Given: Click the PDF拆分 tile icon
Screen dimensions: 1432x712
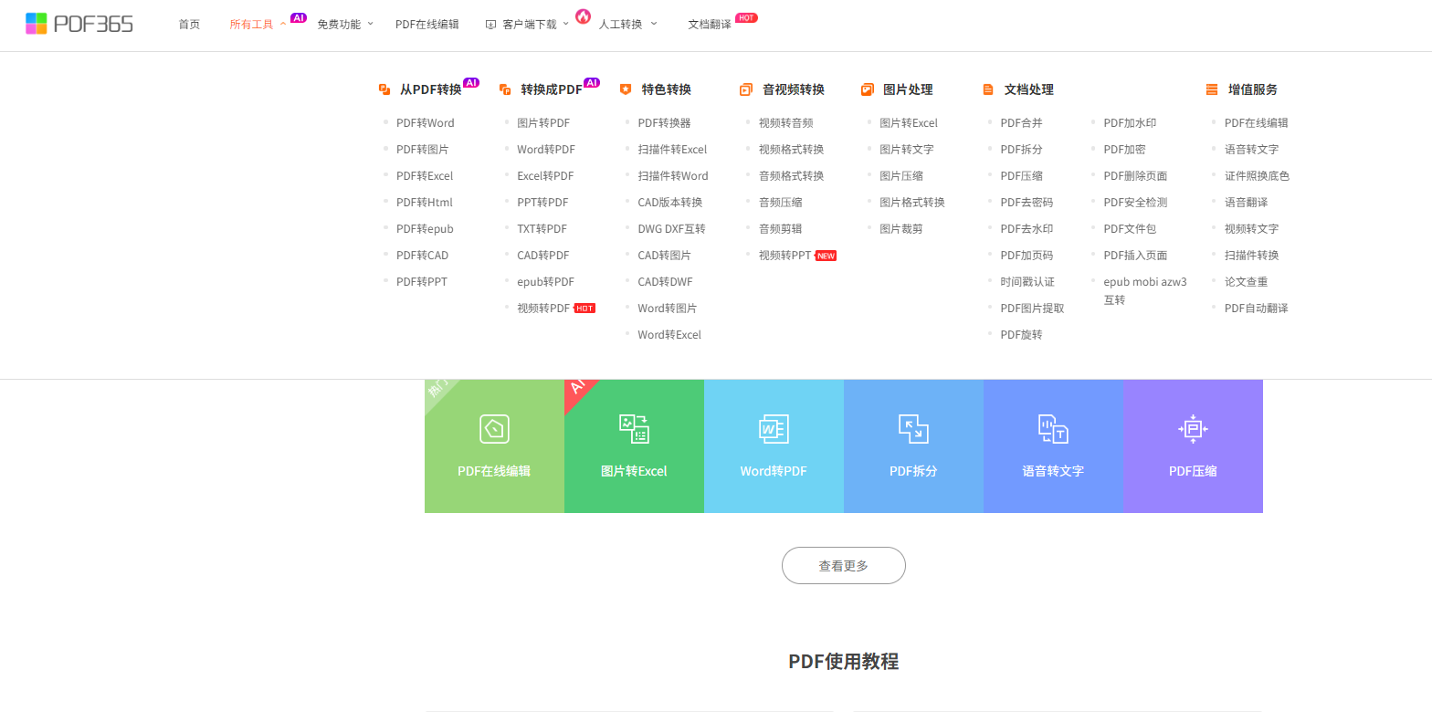Looking at the screenshot, I should point(913,429).
